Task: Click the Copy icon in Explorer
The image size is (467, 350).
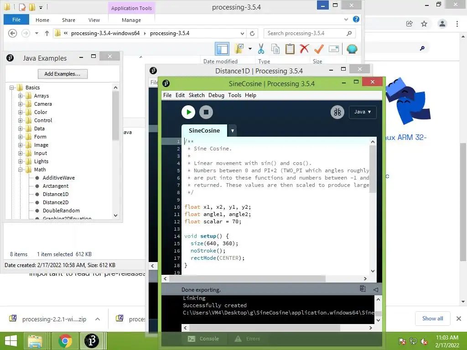Action: point(275,49)
